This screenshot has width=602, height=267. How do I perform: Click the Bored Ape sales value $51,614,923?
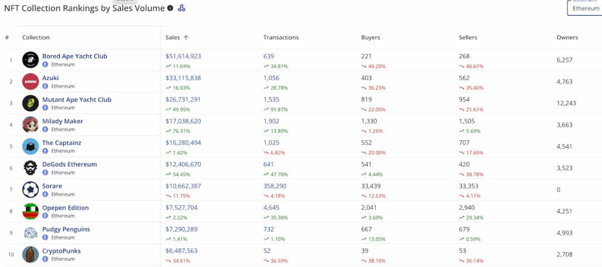click(183, 56)
